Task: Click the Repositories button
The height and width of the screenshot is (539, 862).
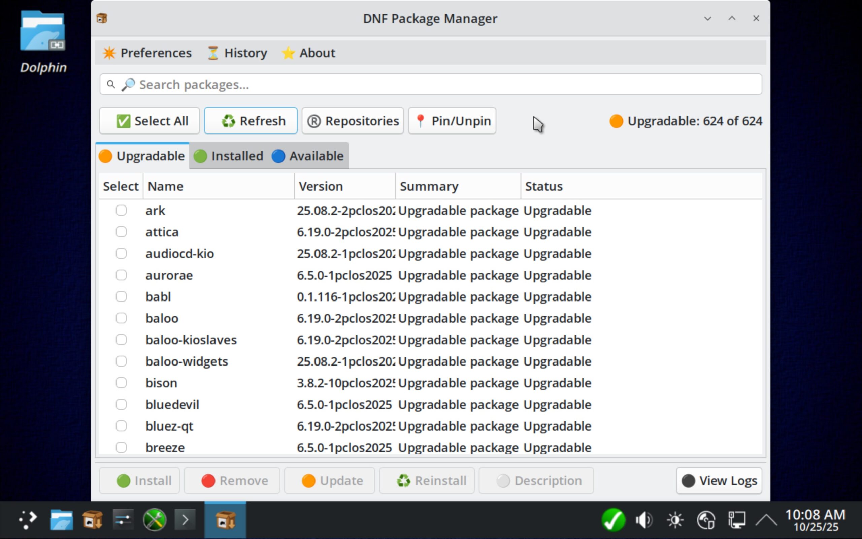Action: point(353,121)
